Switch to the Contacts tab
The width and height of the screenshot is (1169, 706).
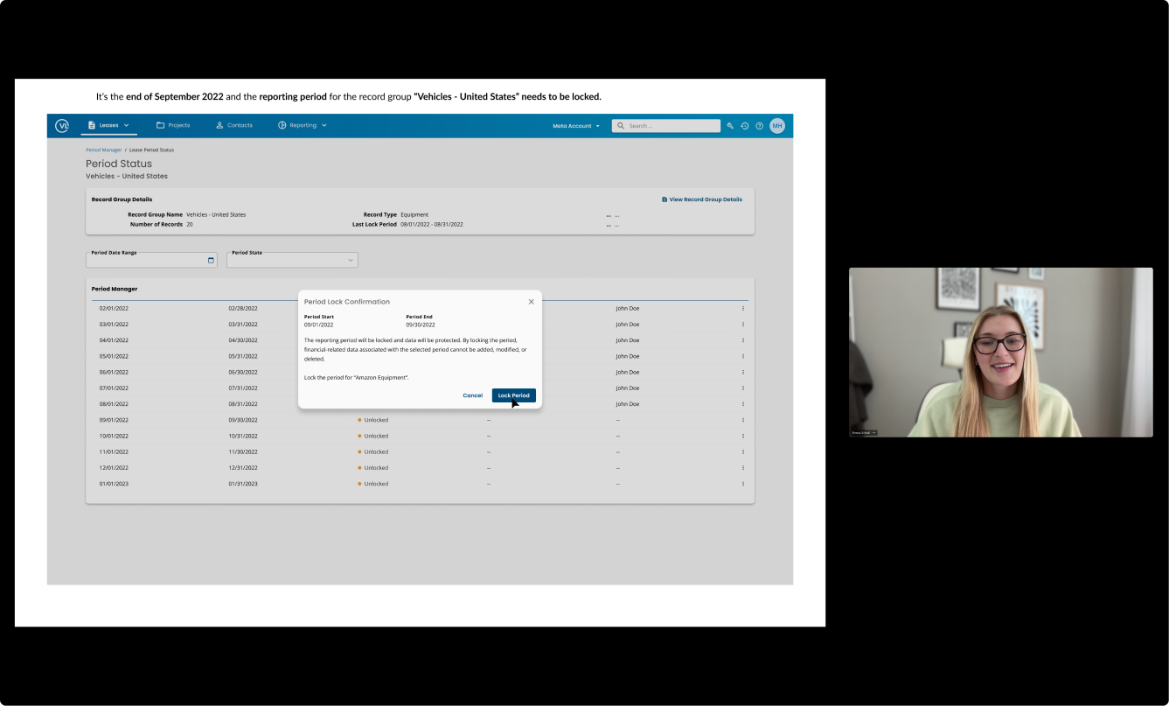tap(234, 126)
